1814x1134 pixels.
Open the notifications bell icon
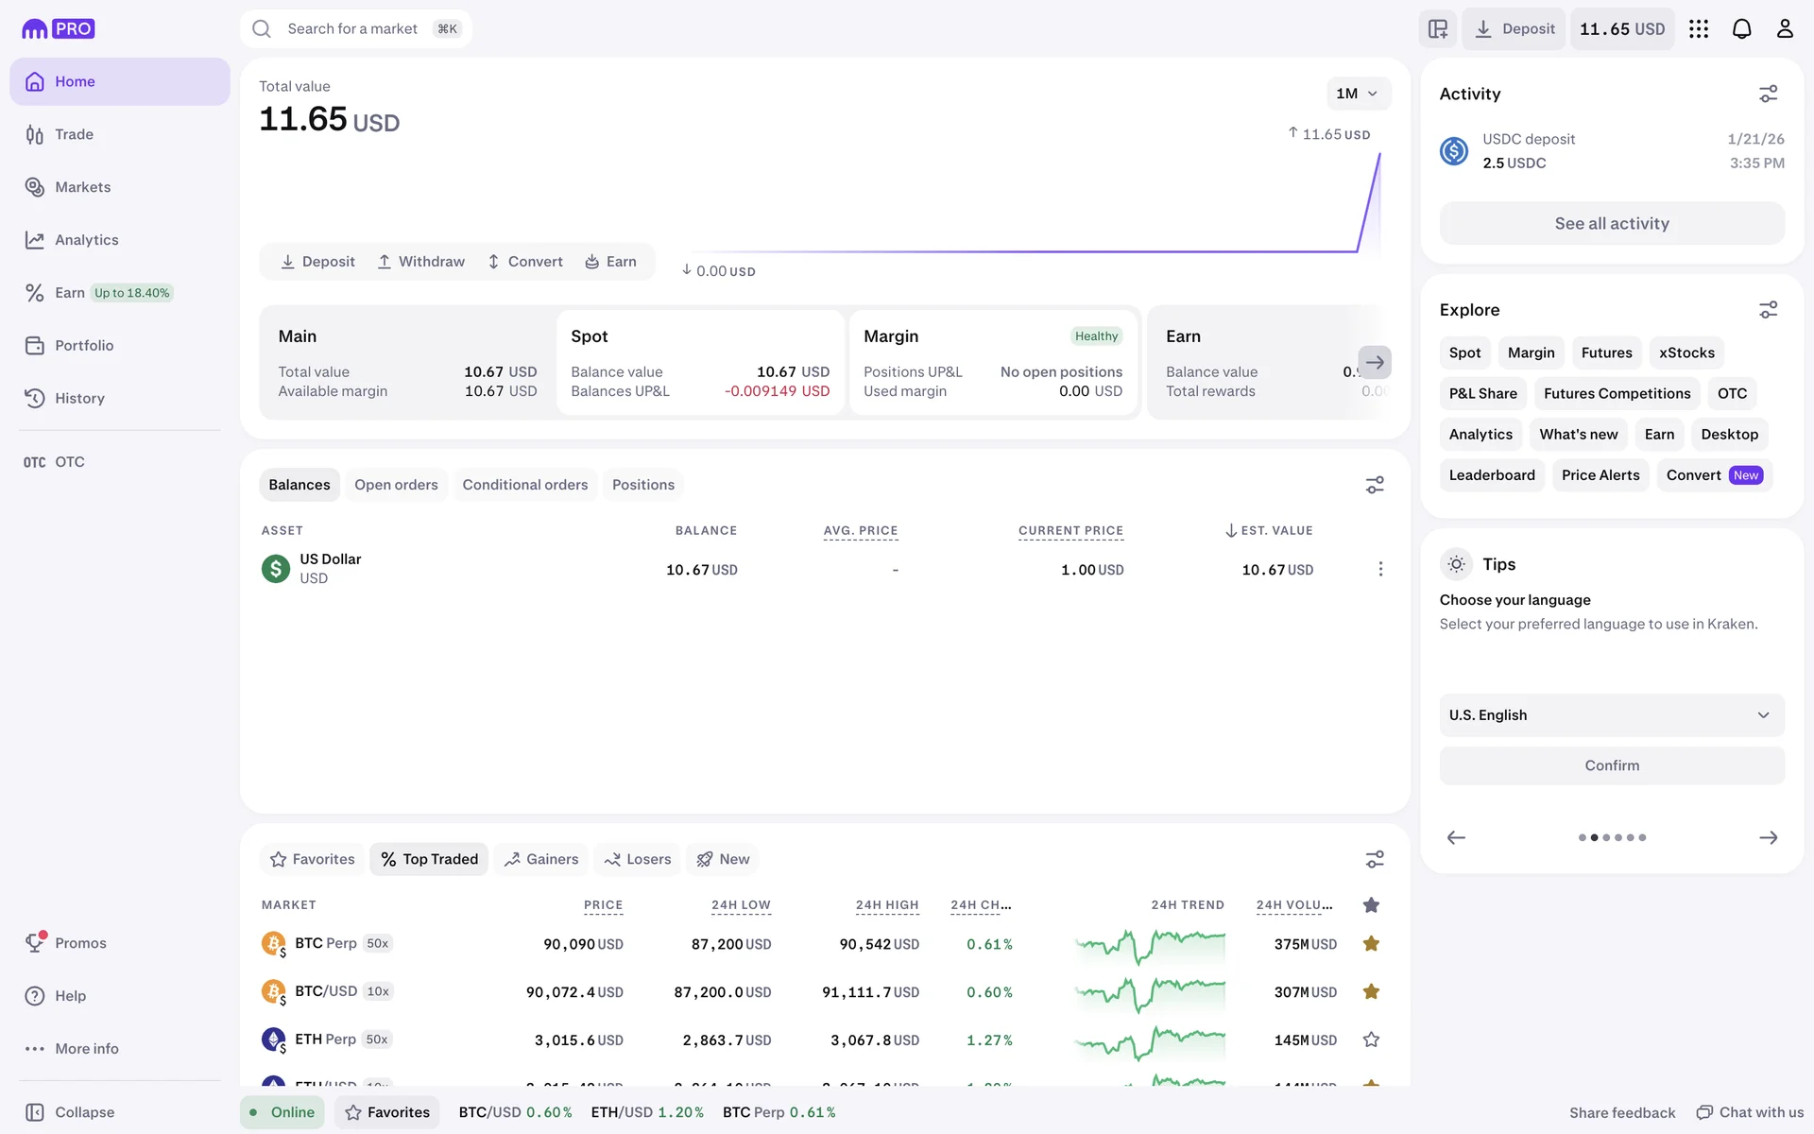[1741, 29]
